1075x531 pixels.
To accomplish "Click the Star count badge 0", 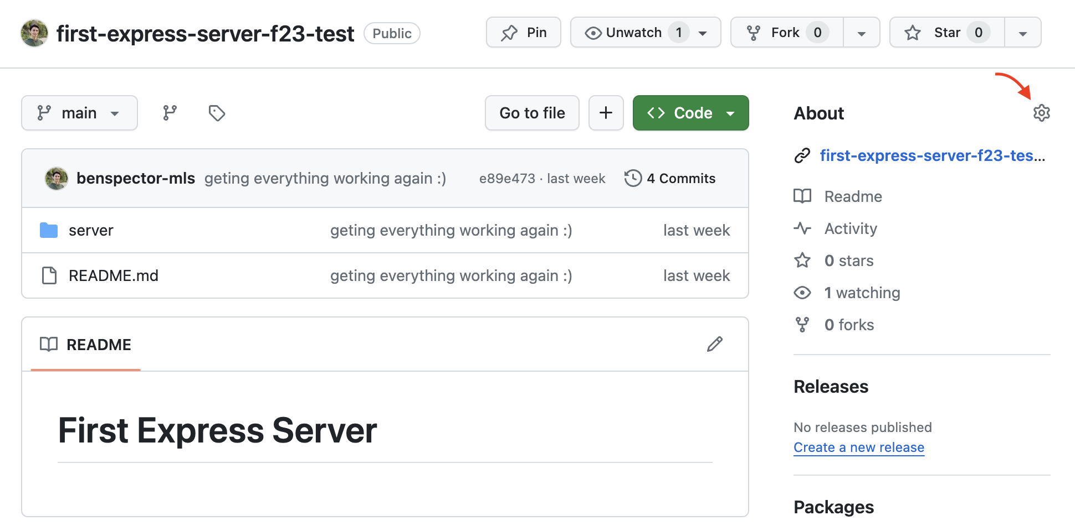I will point(979,33).
